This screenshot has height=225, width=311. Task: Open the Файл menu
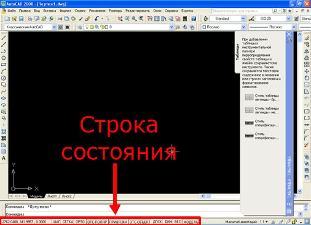12,10
